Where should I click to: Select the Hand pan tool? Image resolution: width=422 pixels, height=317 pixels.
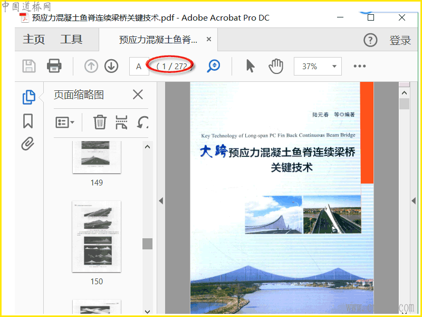[x=276, y=66]
